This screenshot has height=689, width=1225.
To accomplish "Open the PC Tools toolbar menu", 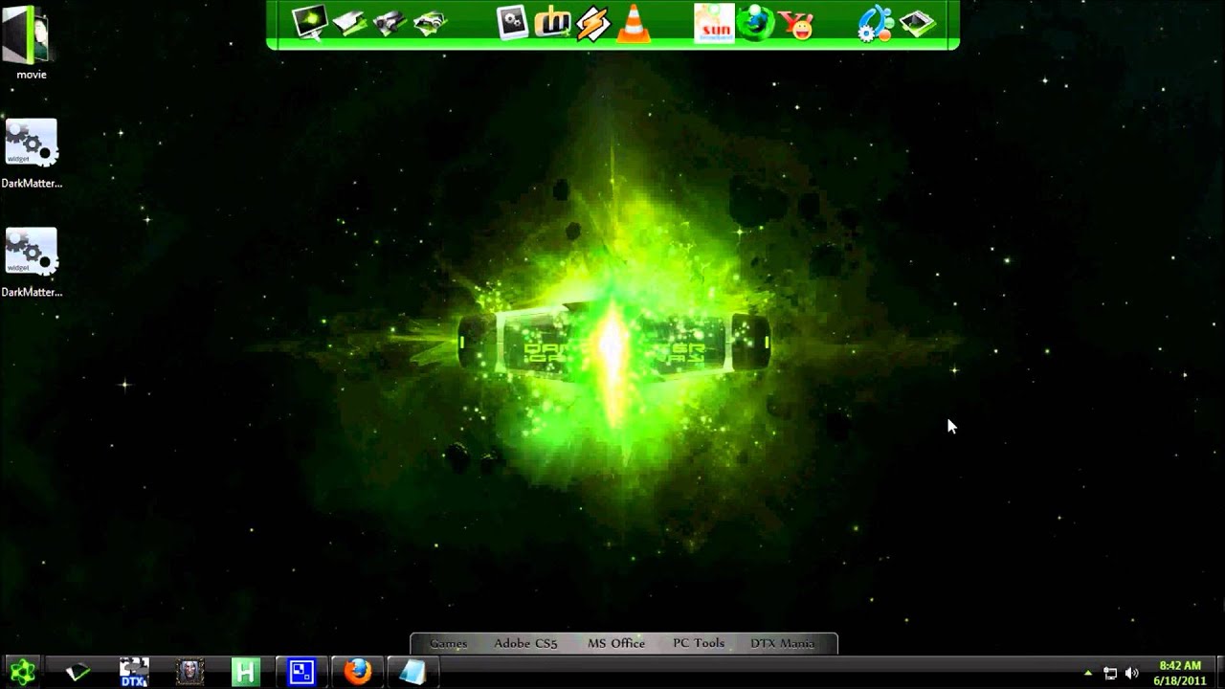I will coord(699,643).
